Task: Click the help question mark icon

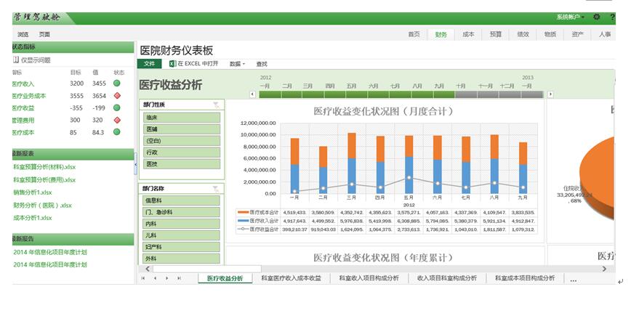Action: 611,17
